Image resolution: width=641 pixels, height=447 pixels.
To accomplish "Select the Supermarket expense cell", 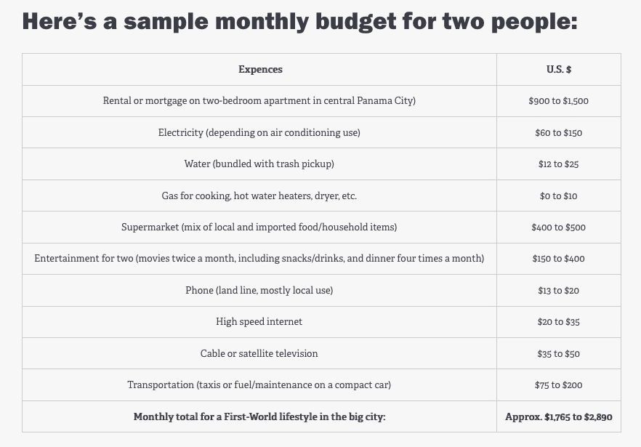I will click(x=259, y=227).
